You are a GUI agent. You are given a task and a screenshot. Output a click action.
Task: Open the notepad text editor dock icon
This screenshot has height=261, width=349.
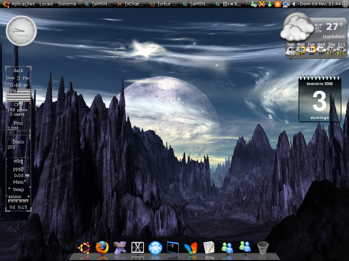point(209,247)
